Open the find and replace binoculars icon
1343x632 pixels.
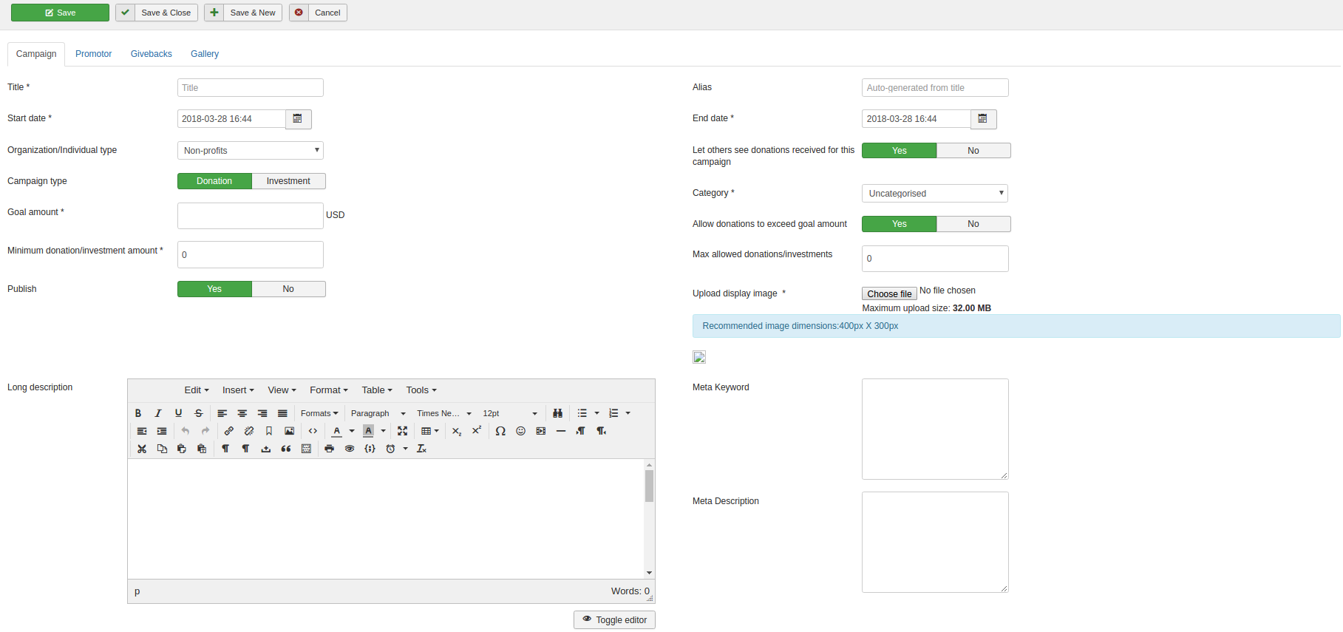coord(558,413)
